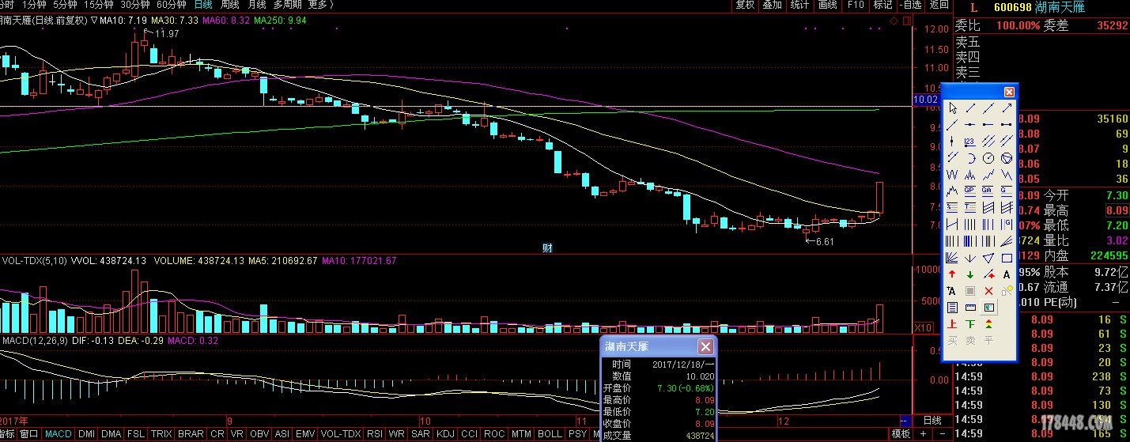
Task: Switch to 周线 weekly chart
Action: click(230, 5)
